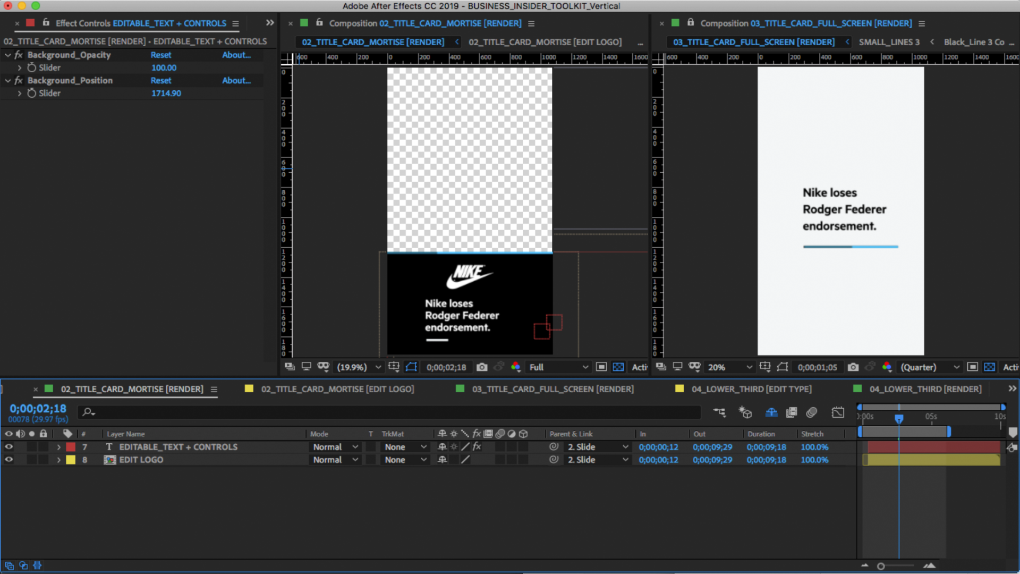1020x574 pixels.
Task: Reset the Background_Opacity effect
Action: click(x=160, y=55)
